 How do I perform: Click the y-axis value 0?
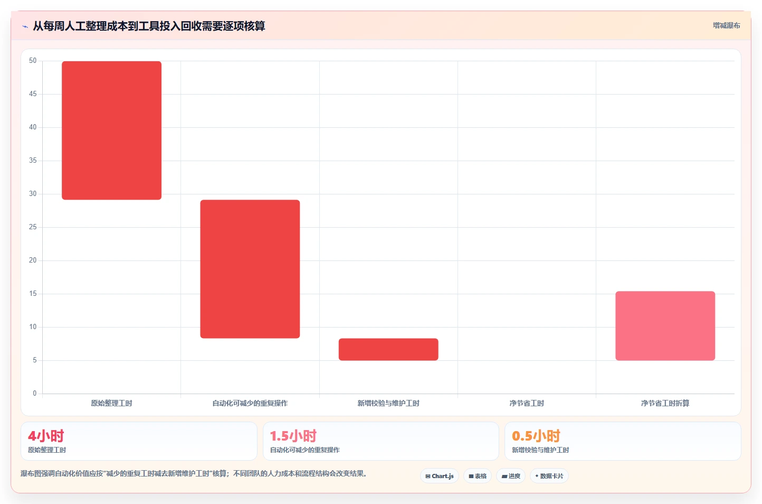click(x=35, y=394)
